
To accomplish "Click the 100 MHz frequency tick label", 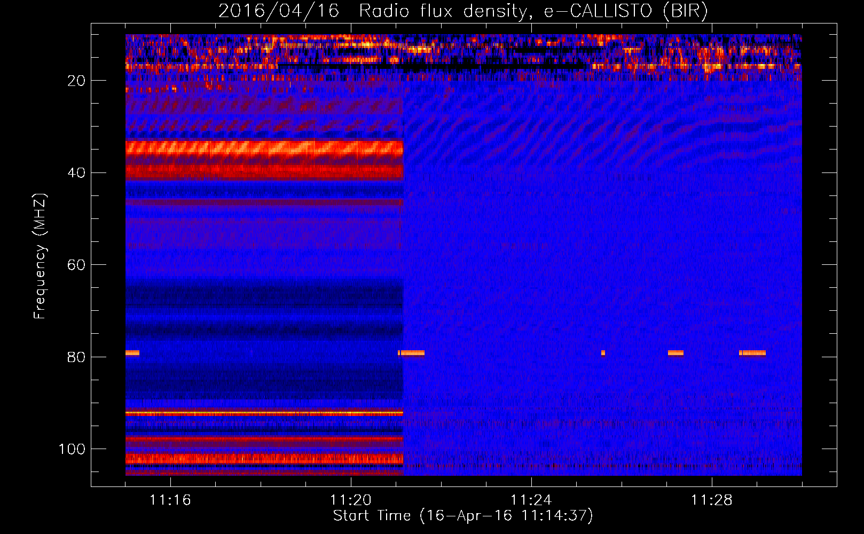I will (72, 449).
